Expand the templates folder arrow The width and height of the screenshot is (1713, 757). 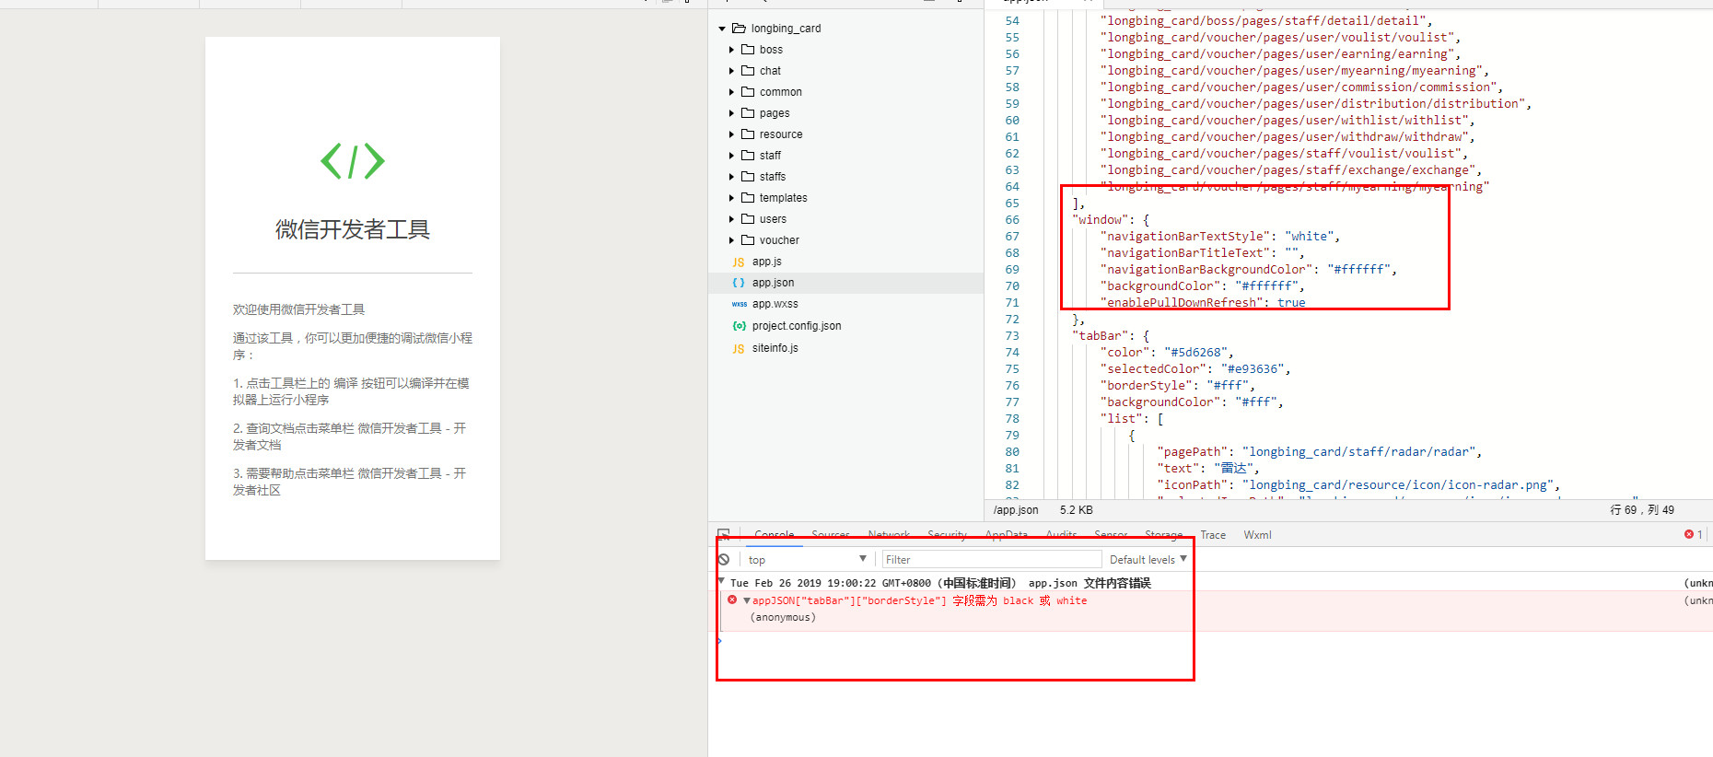(x=732, y=198)
